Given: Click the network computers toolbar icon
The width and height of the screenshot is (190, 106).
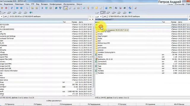Looking at the screenshot, I should point(60,8).
